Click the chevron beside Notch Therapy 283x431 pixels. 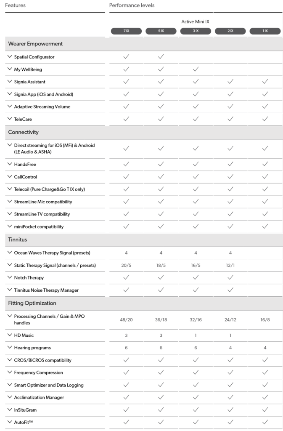click(x=10, y=277)
